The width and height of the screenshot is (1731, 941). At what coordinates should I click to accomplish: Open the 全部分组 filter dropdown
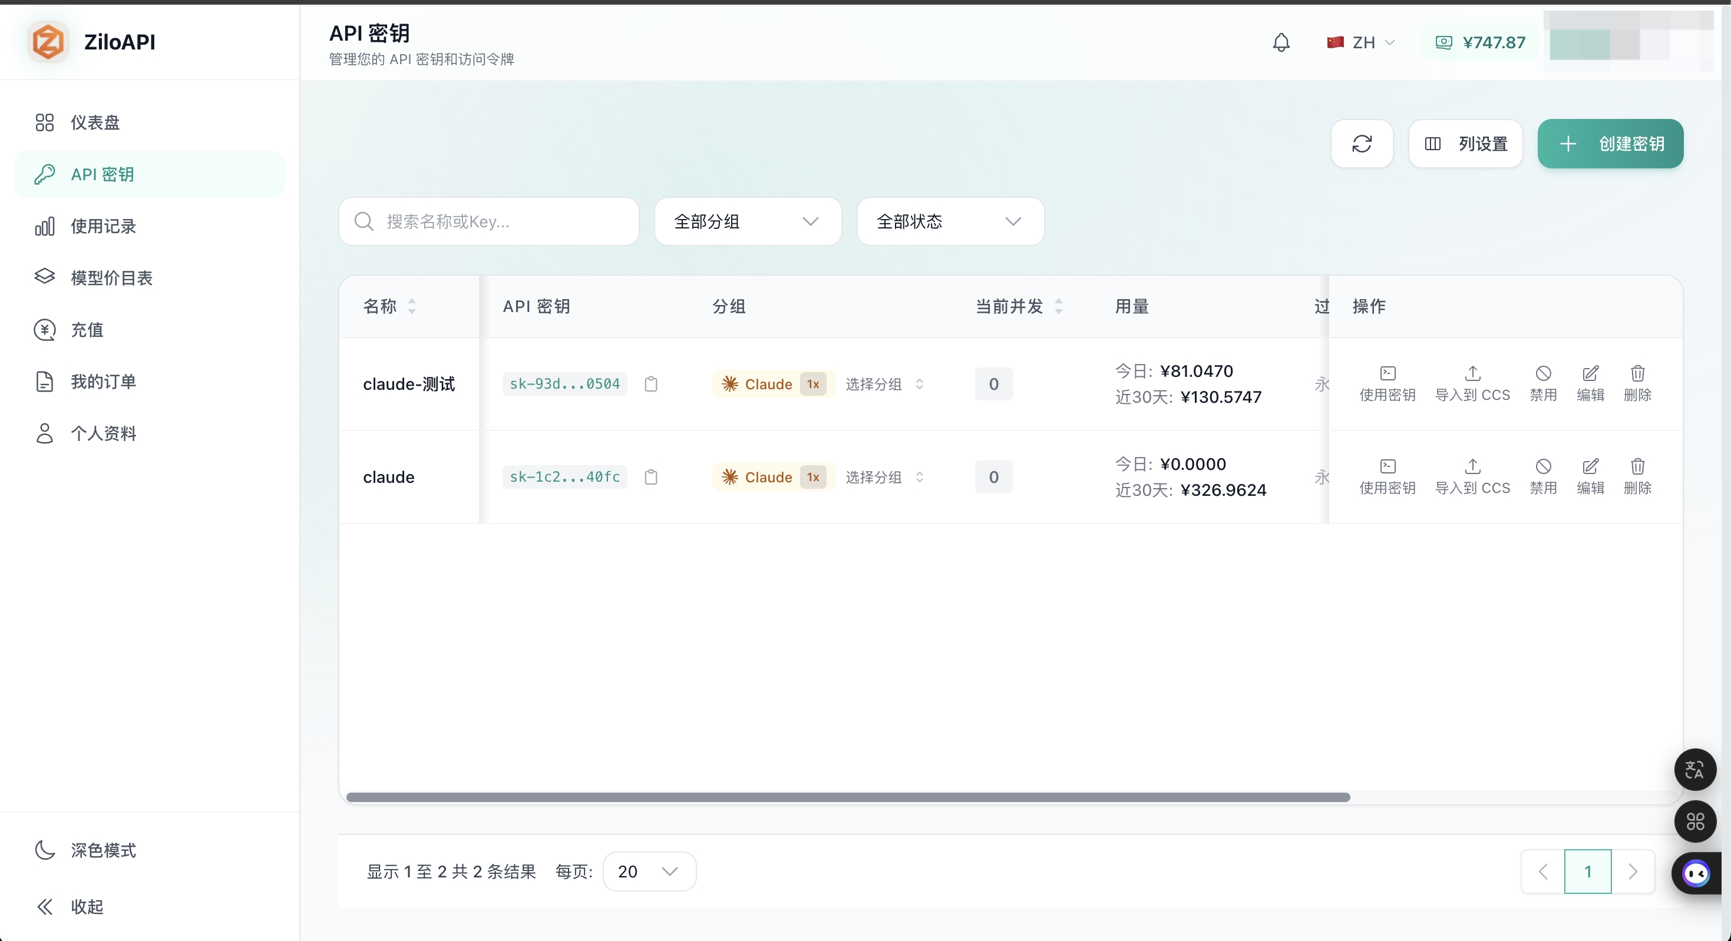pos(748,221)
